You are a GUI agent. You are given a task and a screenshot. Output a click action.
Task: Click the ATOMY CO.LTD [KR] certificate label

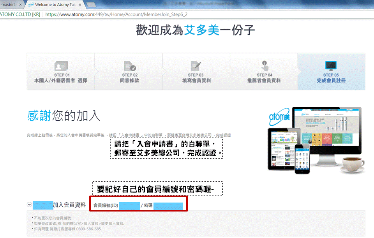[20, 14]
